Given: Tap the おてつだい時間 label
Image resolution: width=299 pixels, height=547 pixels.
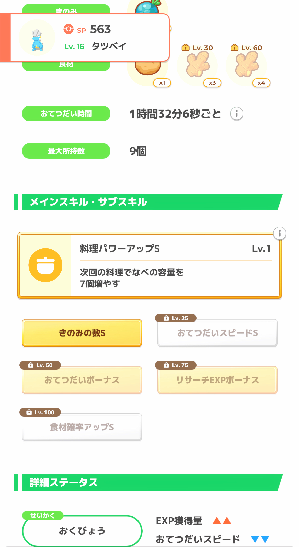Looking at the screenshot, I should 66,114.
